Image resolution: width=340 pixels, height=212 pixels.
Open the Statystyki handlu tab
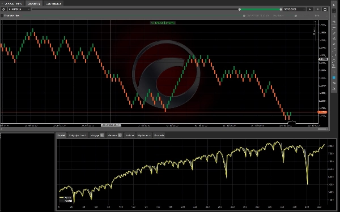[x=78, y=135]
